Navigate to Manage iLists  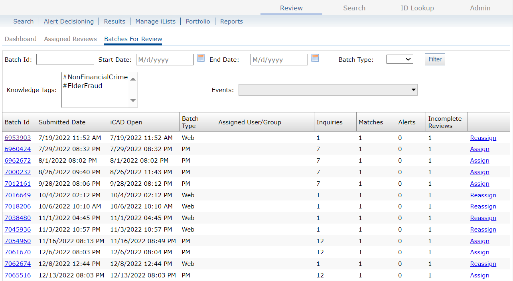[x=155, y=21]
